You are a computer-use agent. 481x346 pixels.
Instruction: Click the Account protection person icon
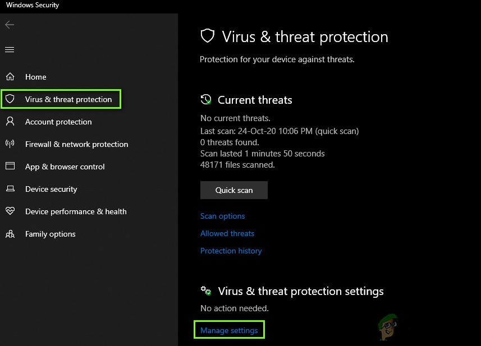coord(10,122)
